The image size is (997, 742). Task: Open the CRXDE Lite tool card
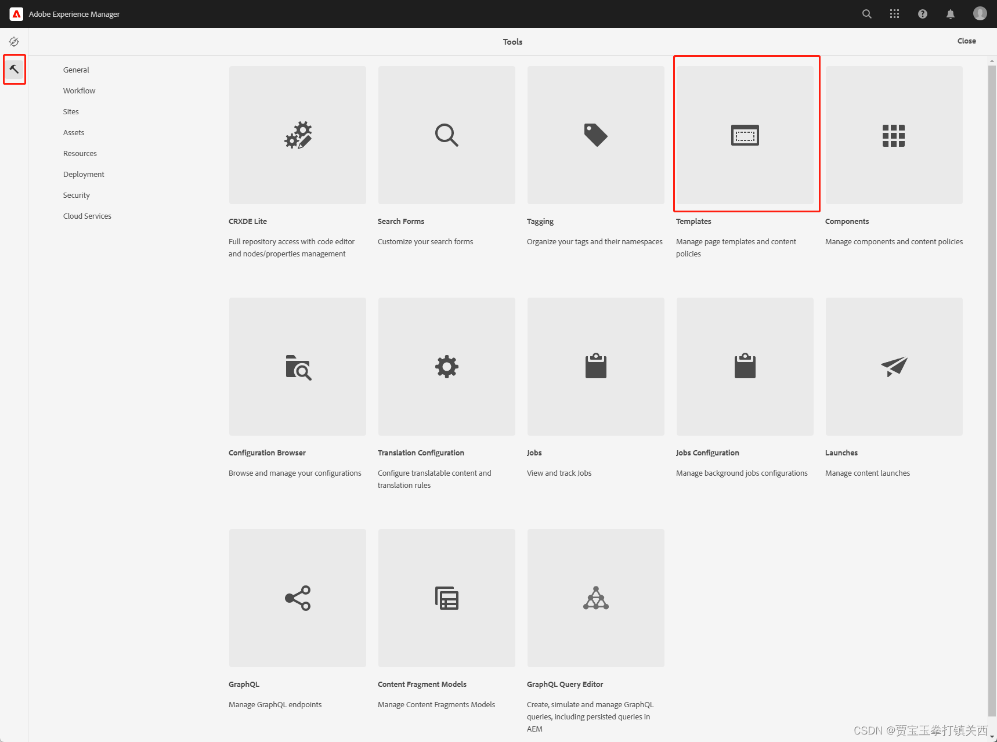(297, 135)
